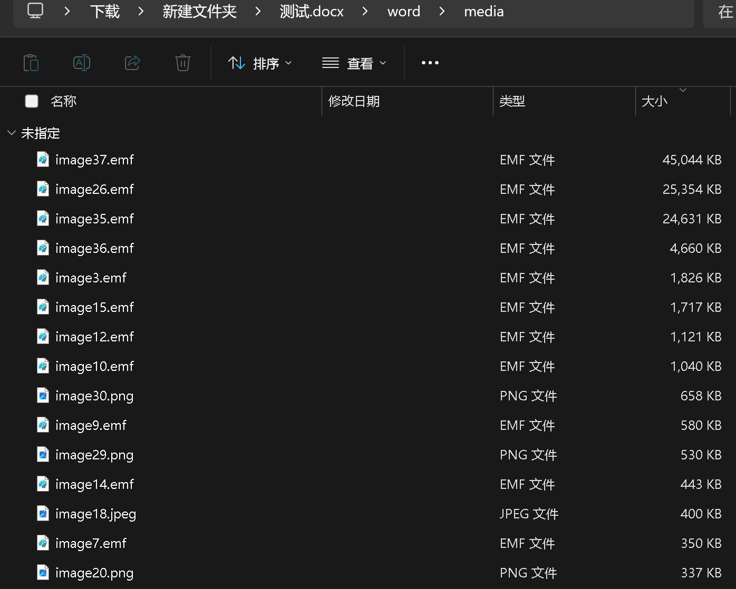Select the Paste icon on the toolbar
The width and height of the screenshot is (736, 589).
tap(31, 62)
